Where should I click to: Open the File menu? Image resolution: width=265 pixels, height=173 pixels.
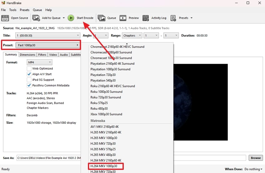pos(3,10)
